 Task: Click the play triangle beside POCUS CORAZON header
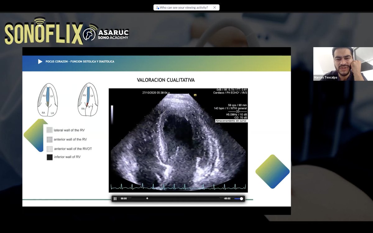40,62
